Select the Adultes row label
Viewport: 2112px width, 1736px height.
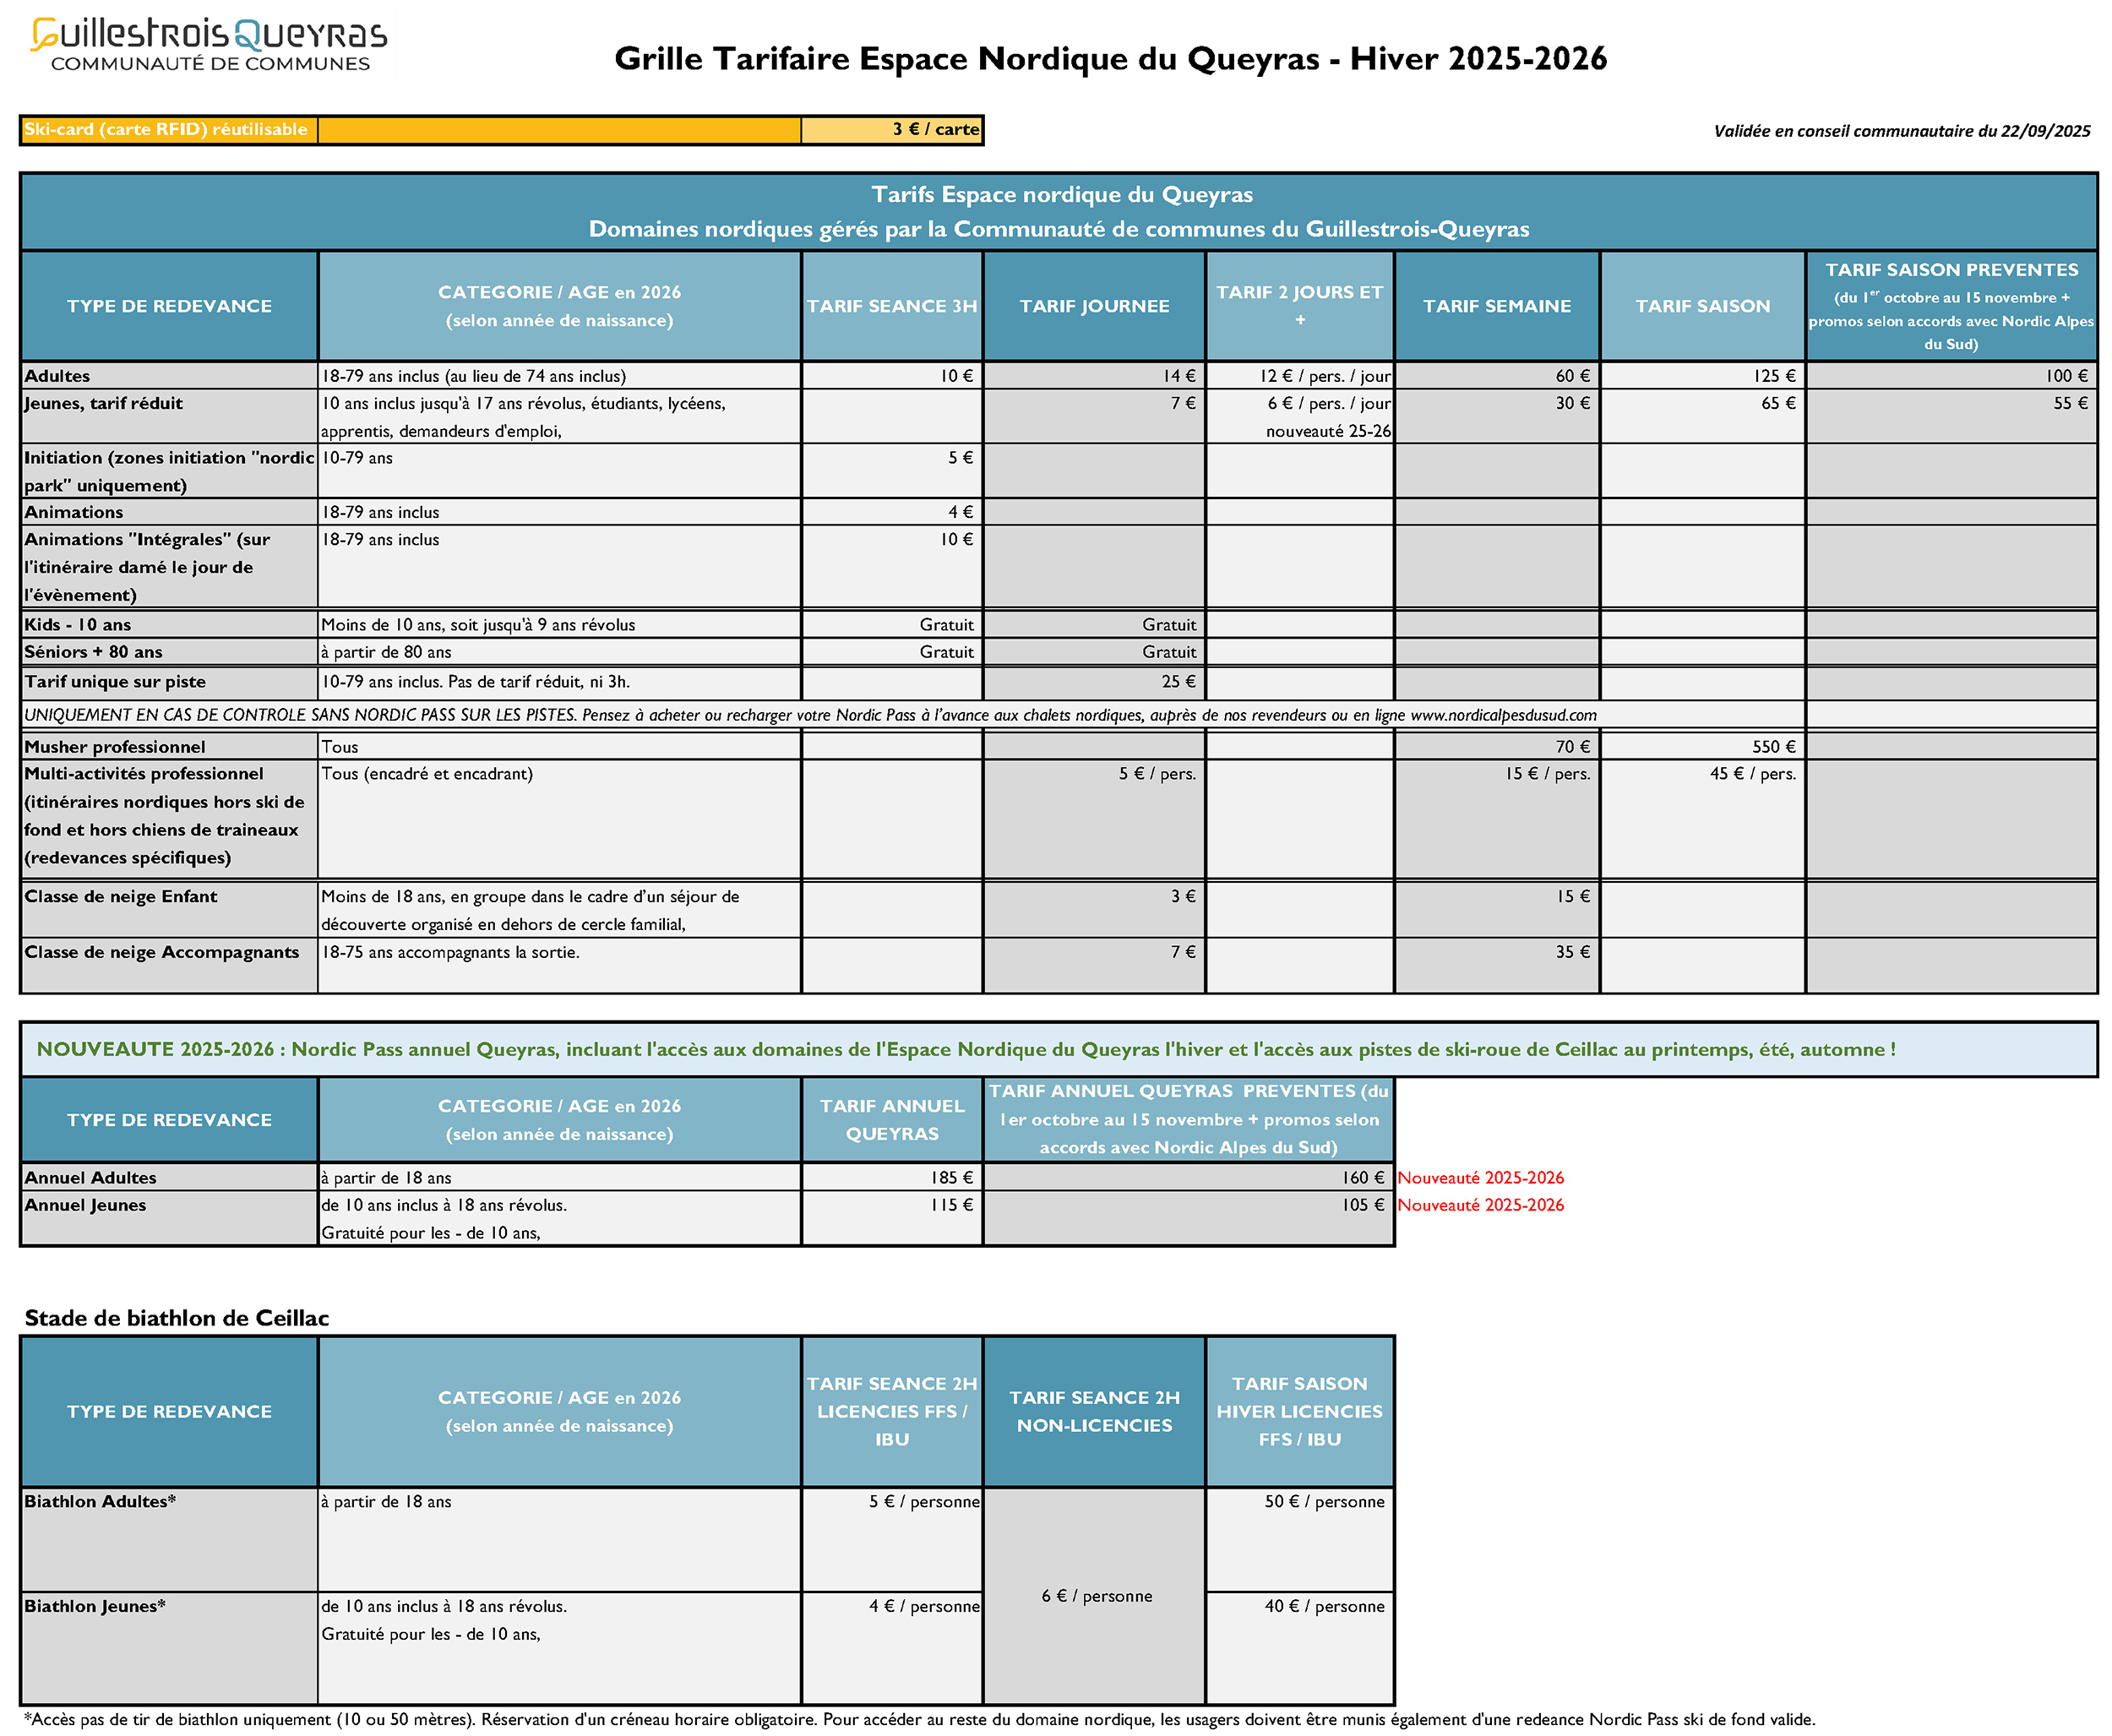coord(58,376)
